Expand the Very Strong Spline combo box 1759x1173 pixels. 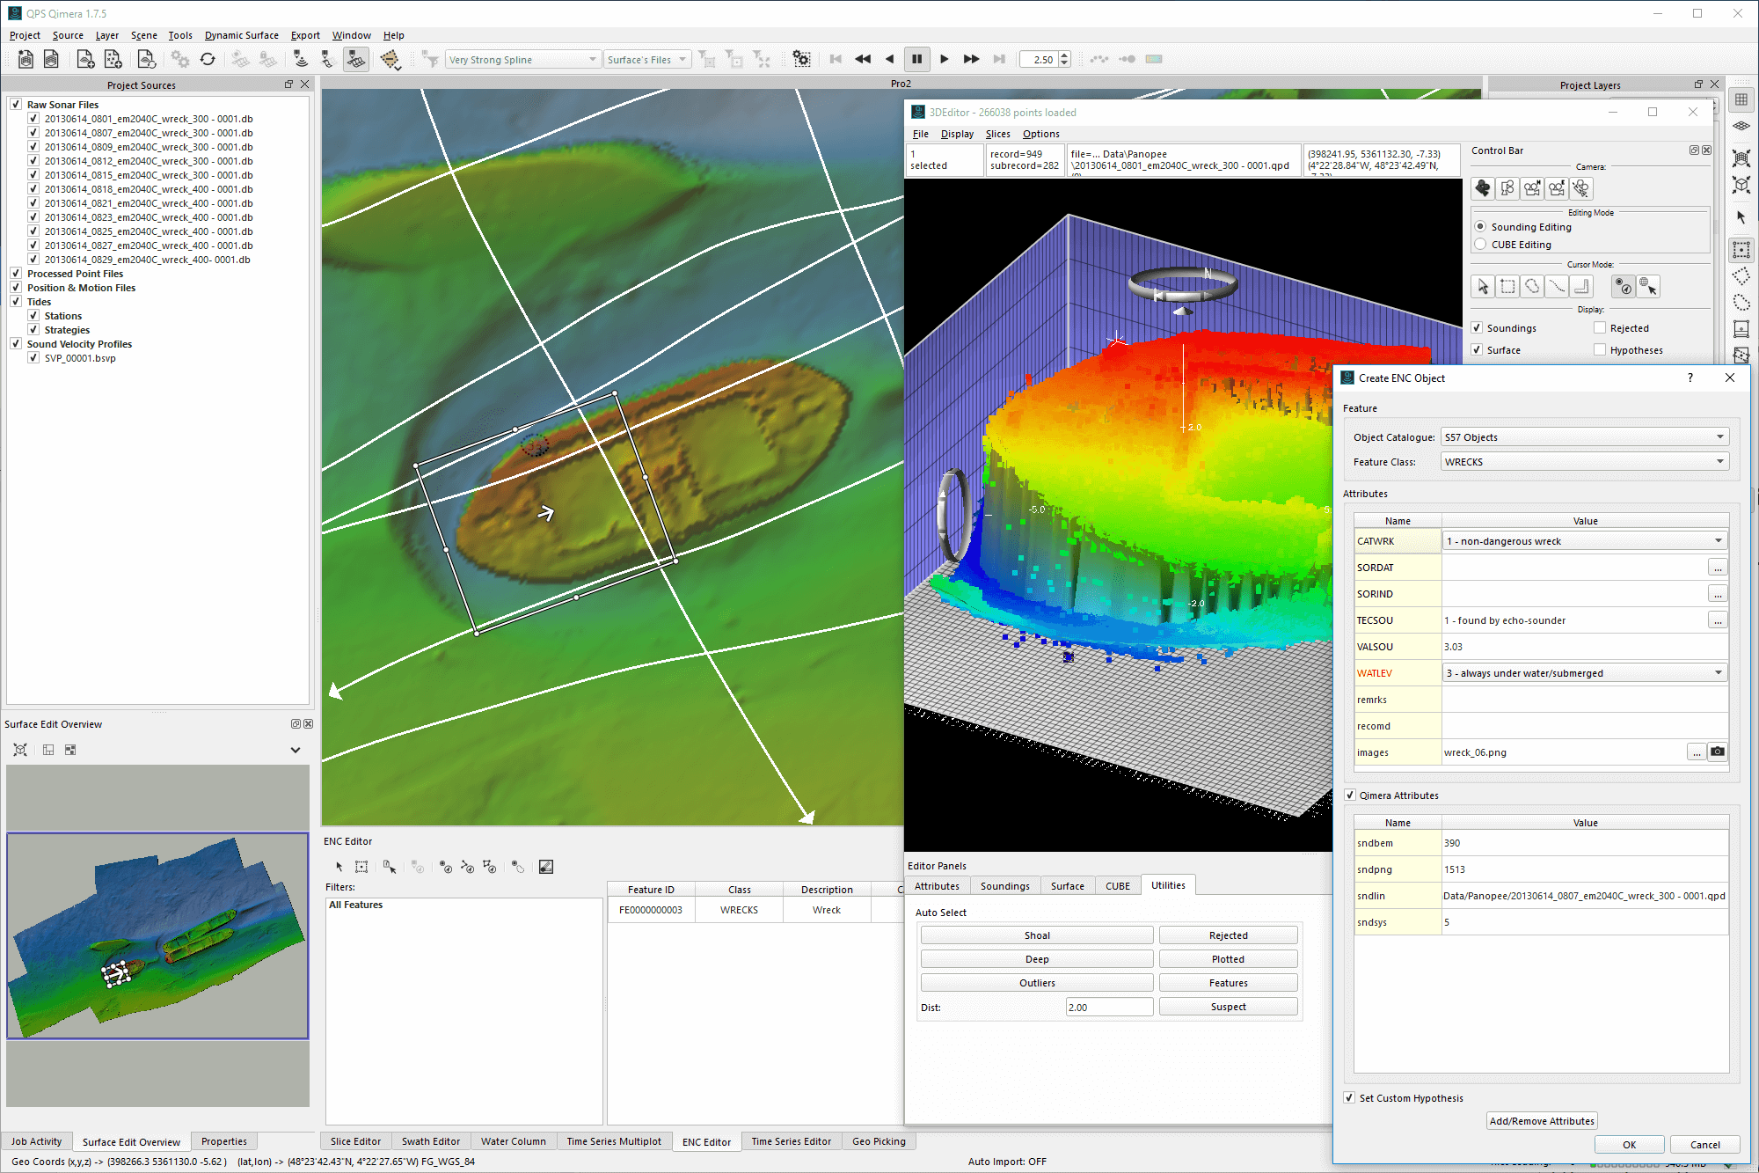click(x=522, y=59)
